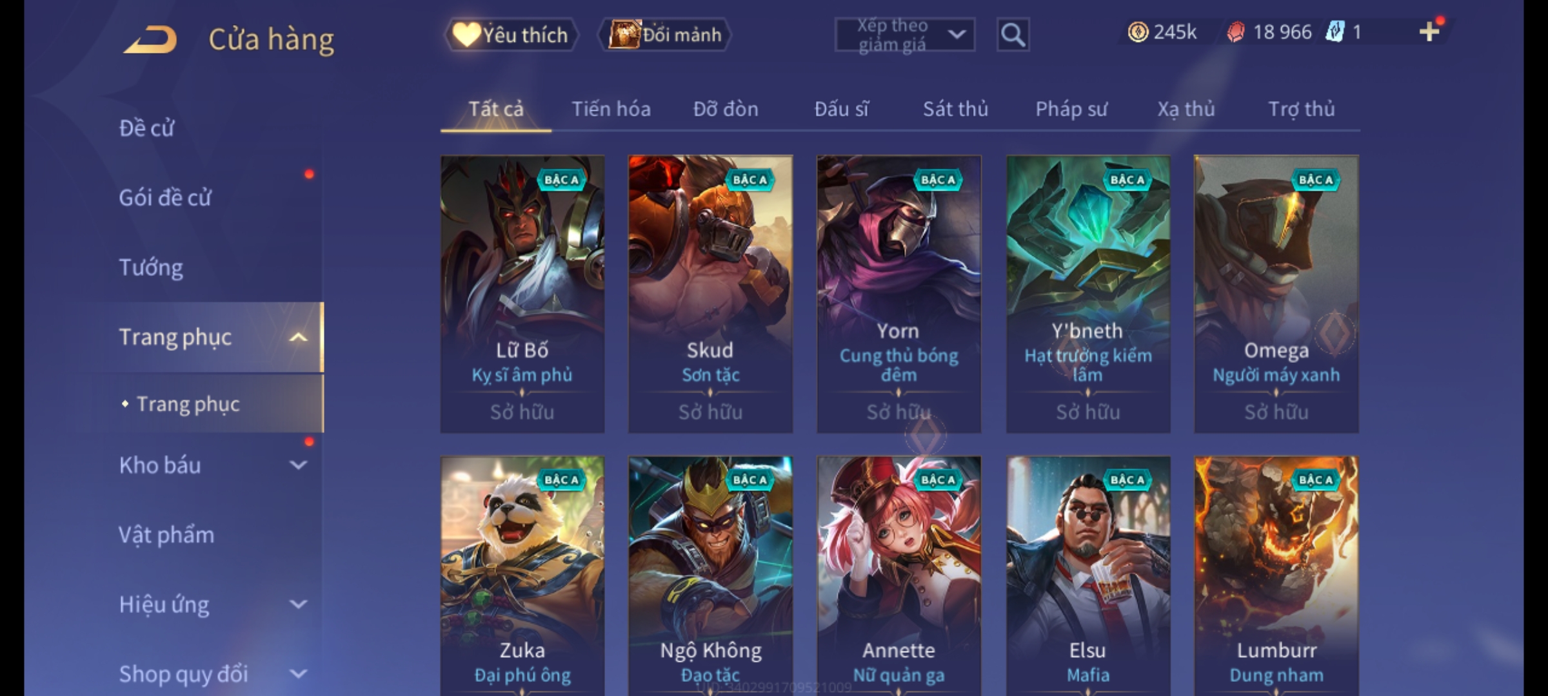Select the Annette Nữ quản gia skin card
The image size is (1548, 696).
[x=899, y=575]
